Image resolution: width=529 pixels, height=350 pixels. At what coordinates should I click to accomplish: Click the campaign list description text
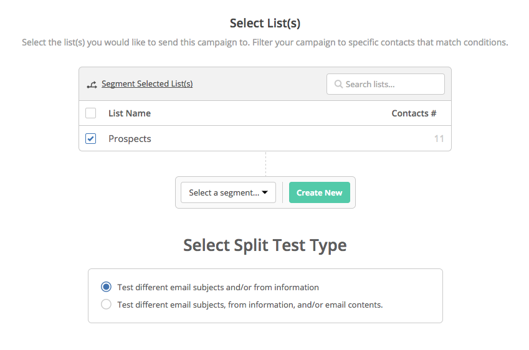pyautogui.click(x=265, y=42)
